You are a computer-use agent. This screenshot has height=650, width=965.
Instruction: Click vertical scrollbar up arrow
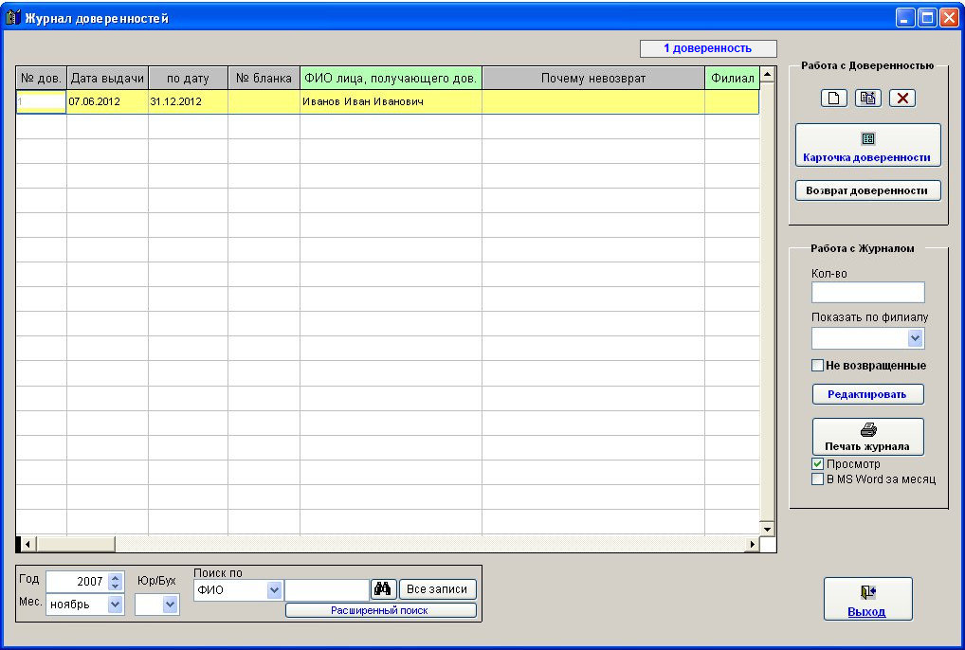tap(767, 75)
